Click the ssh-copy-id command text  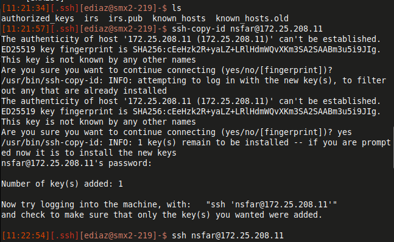(x=199, y=29)
